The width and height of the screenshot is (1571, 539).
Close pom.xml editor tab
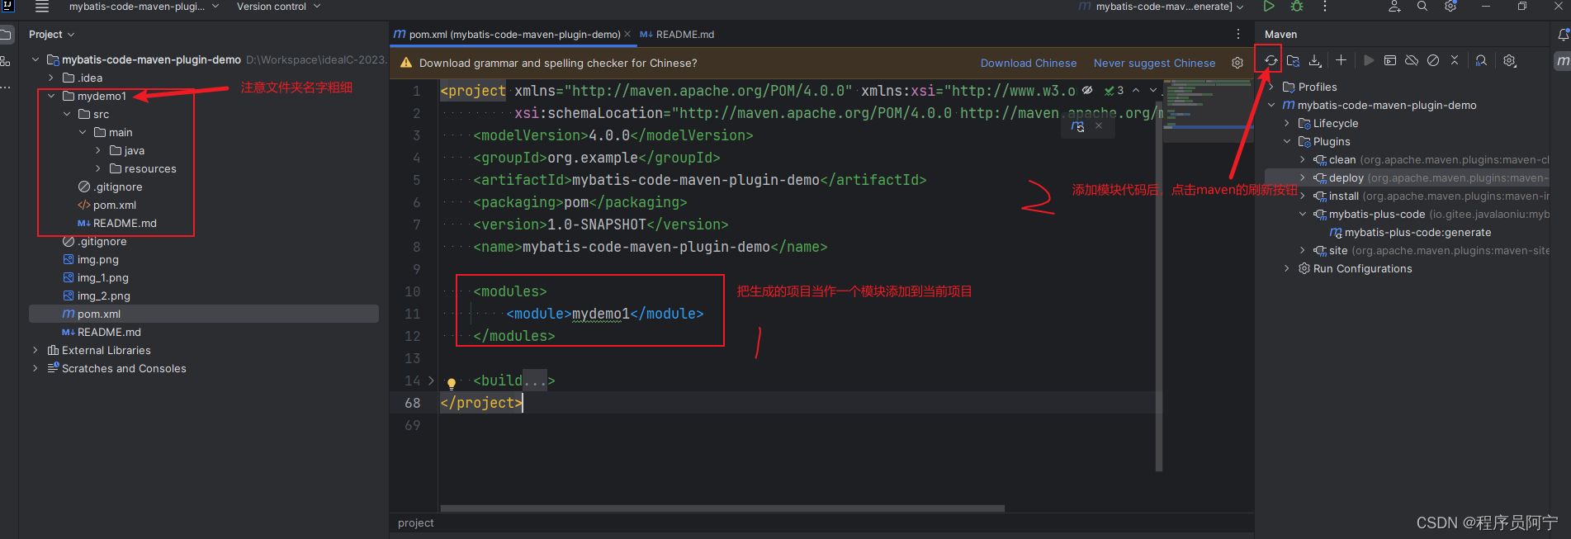pos(627,34)
